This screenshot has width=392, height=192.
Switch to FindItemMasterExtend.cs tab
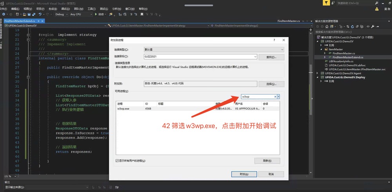pos(19,21)
